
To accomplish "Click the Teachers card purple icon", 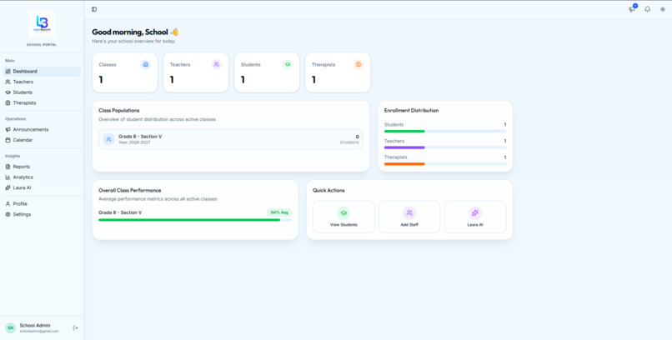I will 217,65.
